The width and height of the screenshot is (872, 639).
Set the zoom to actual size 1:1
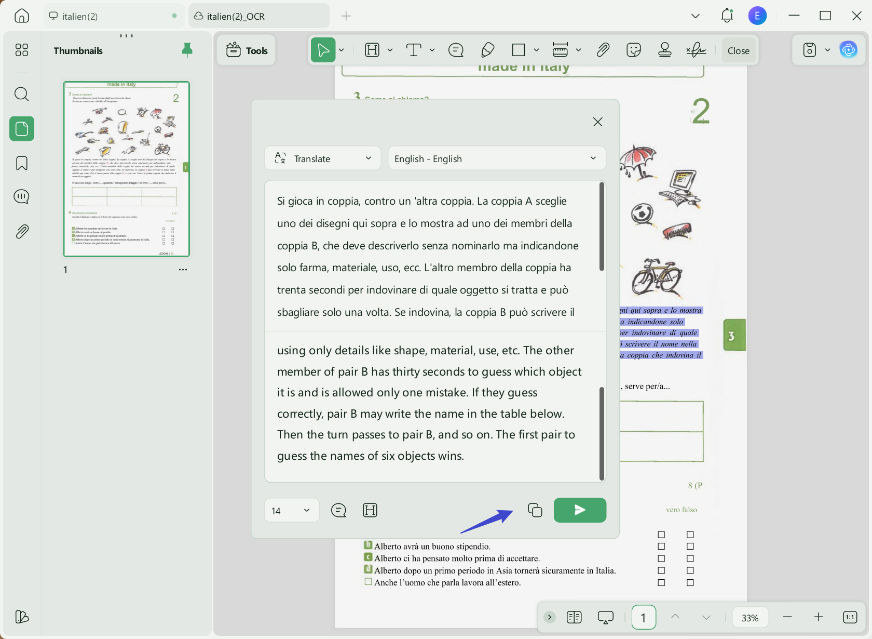(850, 617)
